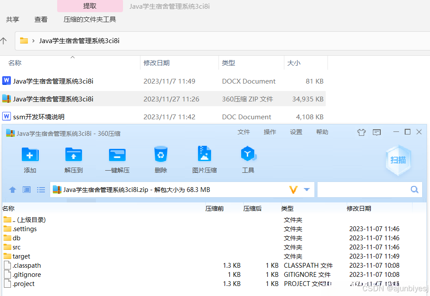430x296 pixels.
Task: Select the 4,108 KB size cell
Action: coord(310,117)
